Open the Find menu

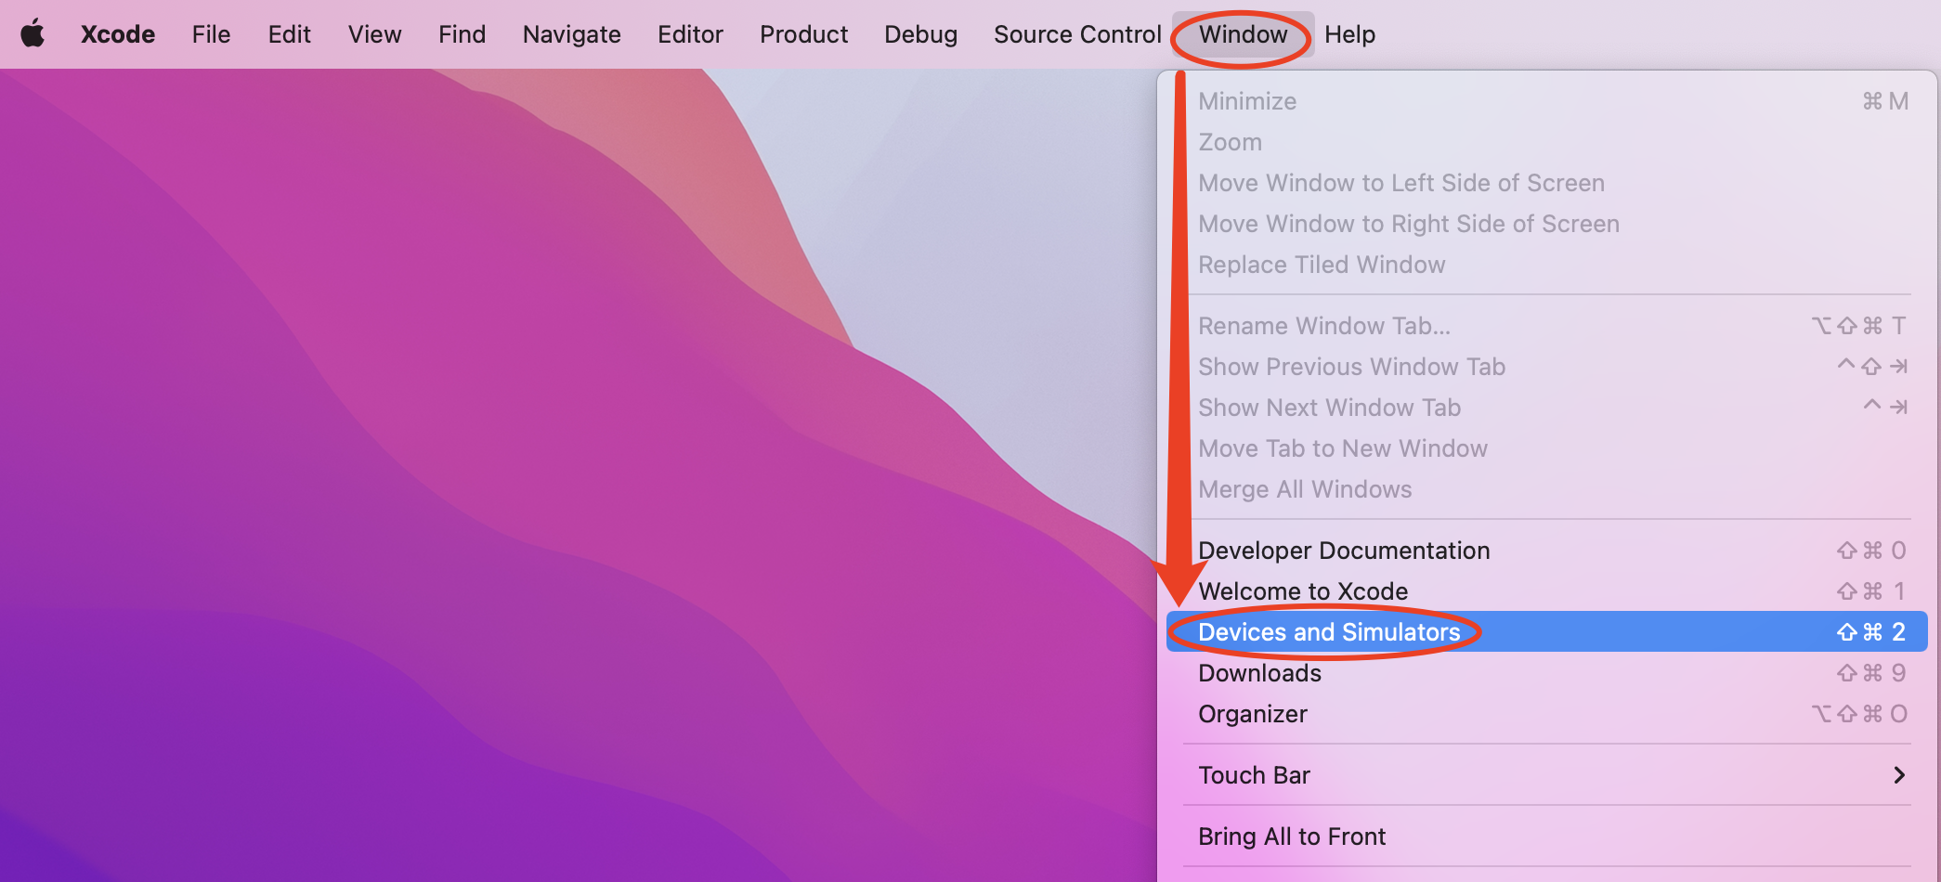pyautogui.click(x=462, y=34)
